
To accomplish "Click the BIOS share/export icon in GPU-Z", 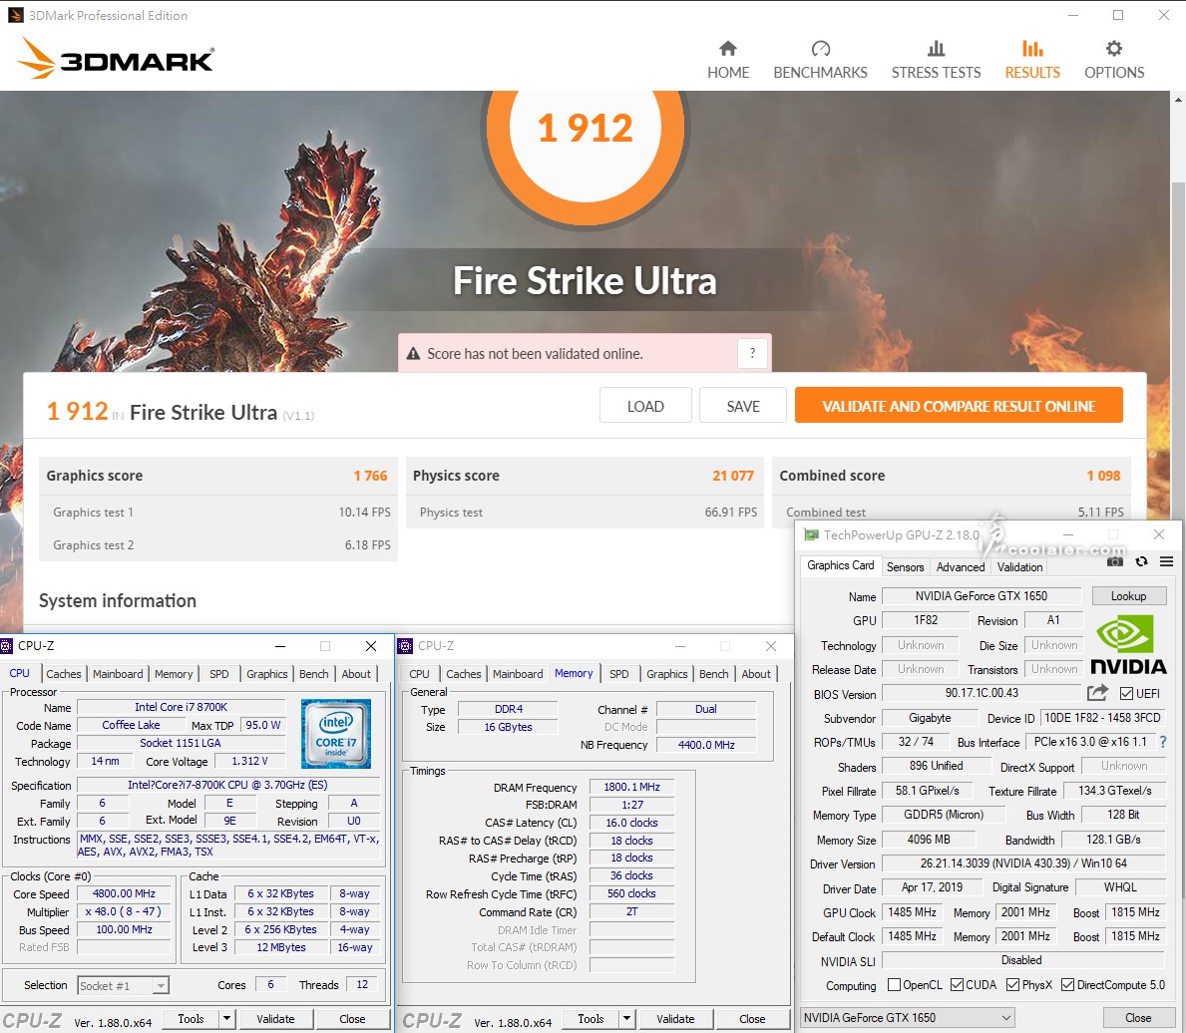I will click(1097, 693).
